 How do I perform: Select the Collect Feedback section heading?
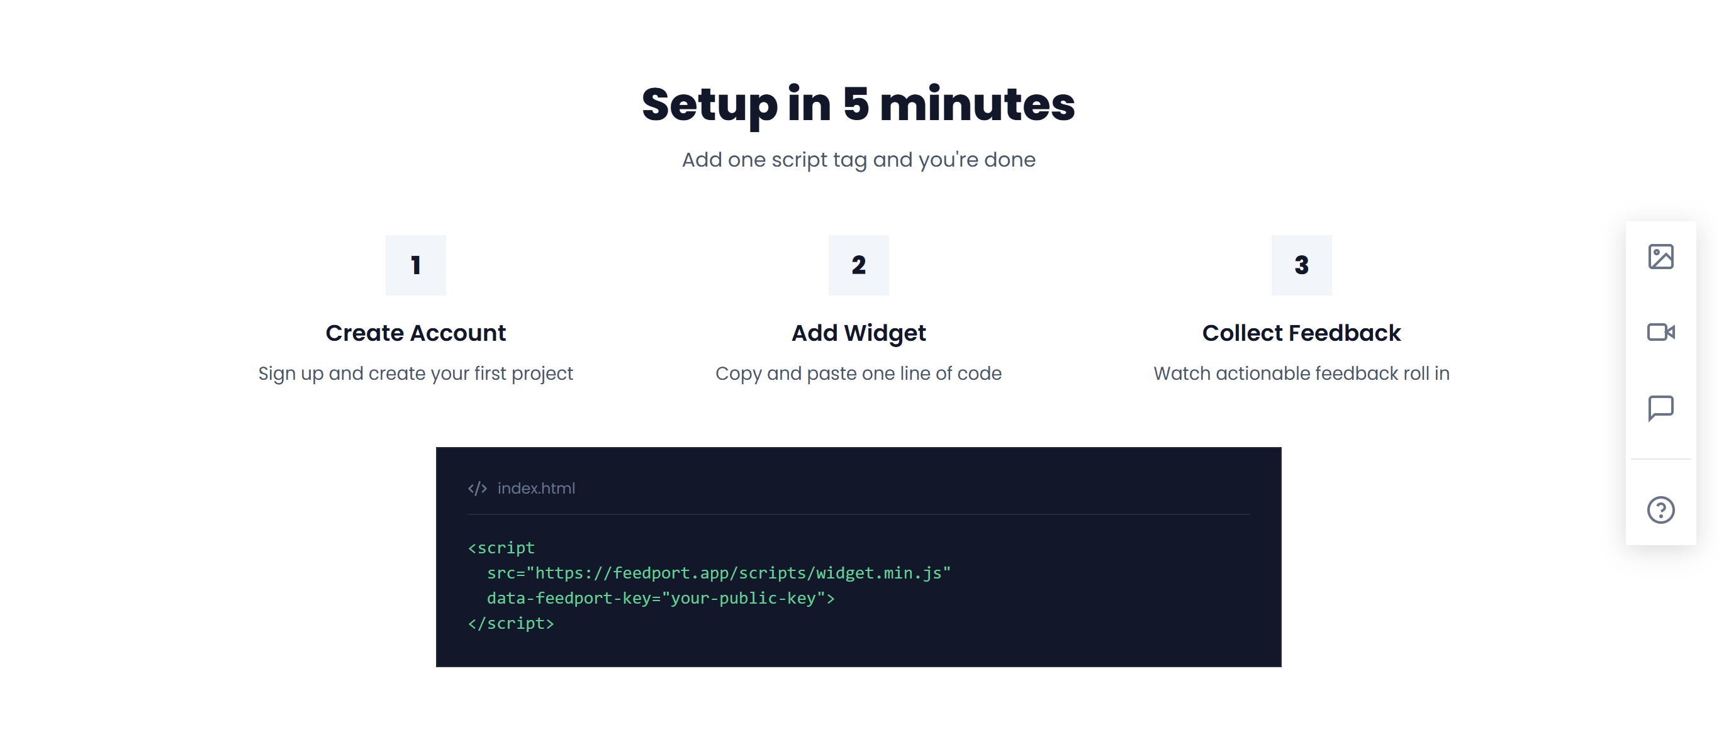click(x=1301, y=333)
